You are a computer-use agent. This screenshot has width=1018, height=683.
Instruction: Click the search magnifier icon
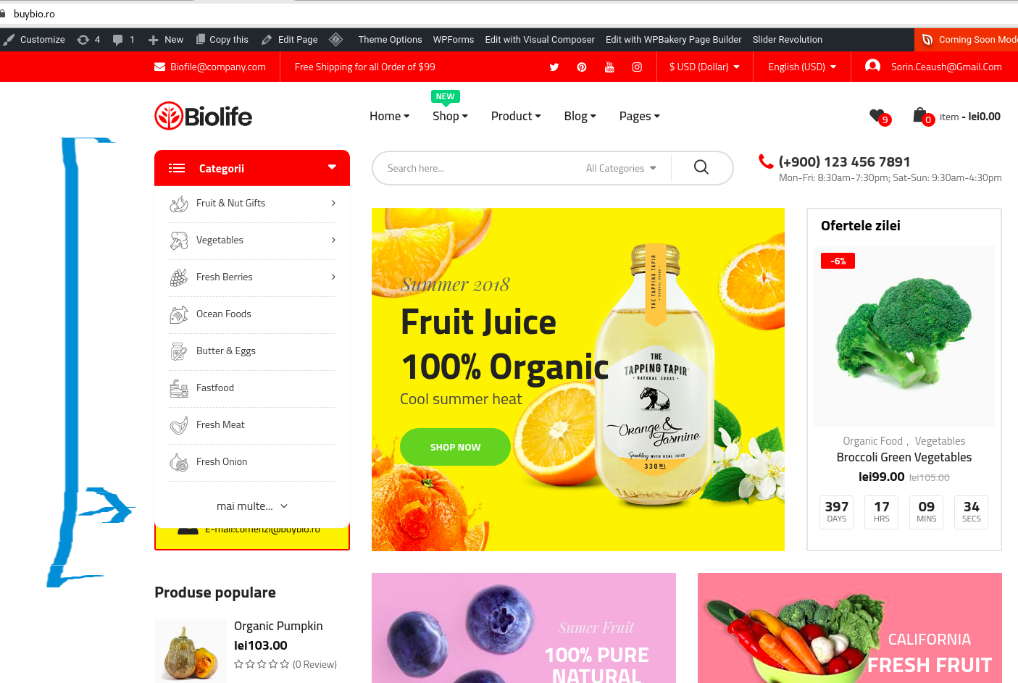pyautogui.click(x=701, y=167)
